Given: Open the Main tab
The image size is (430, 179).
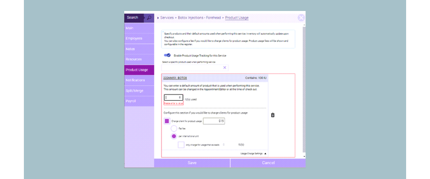Looking at the screenshot, I should [139, 28].
